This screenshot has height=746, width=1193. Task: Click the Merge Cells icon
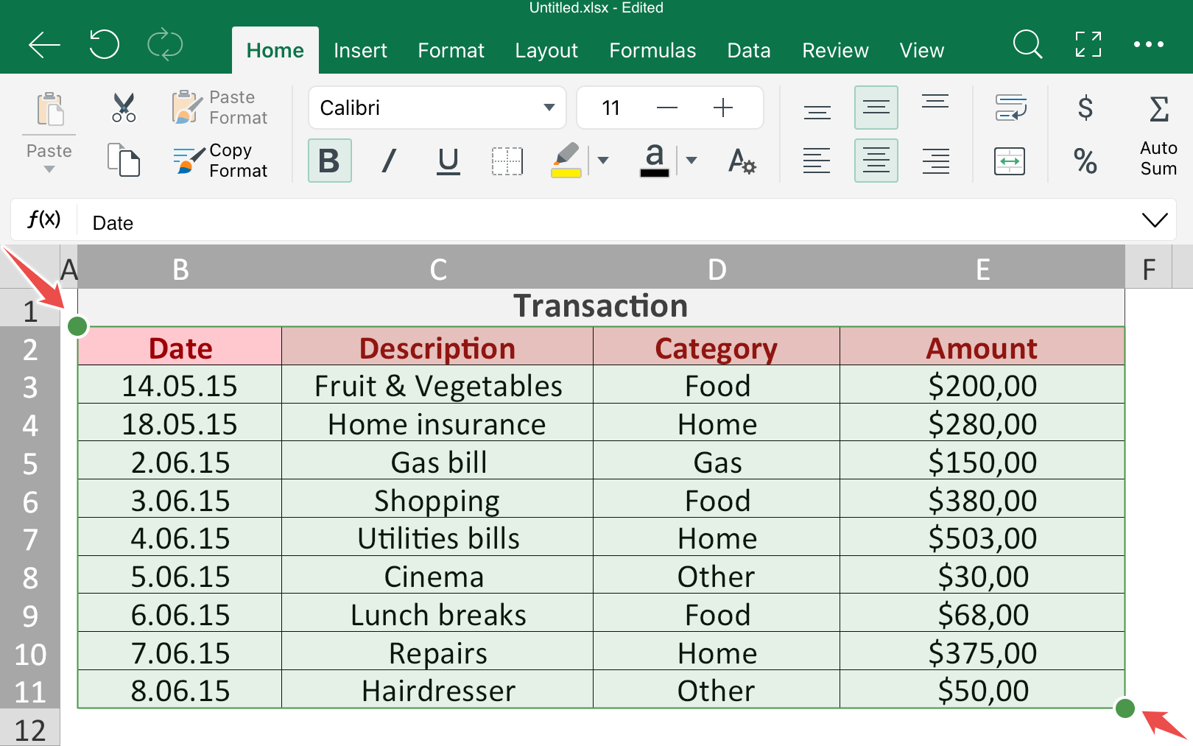pos(1009,161)
